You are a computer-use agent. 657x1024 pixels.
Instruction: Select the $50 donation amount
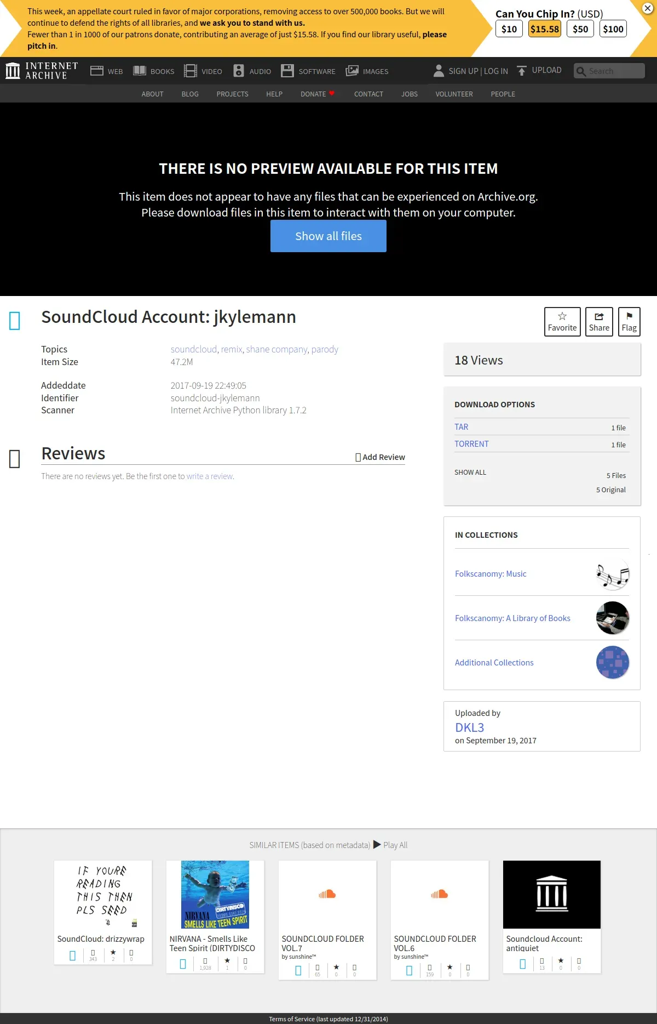click(580, 29)
